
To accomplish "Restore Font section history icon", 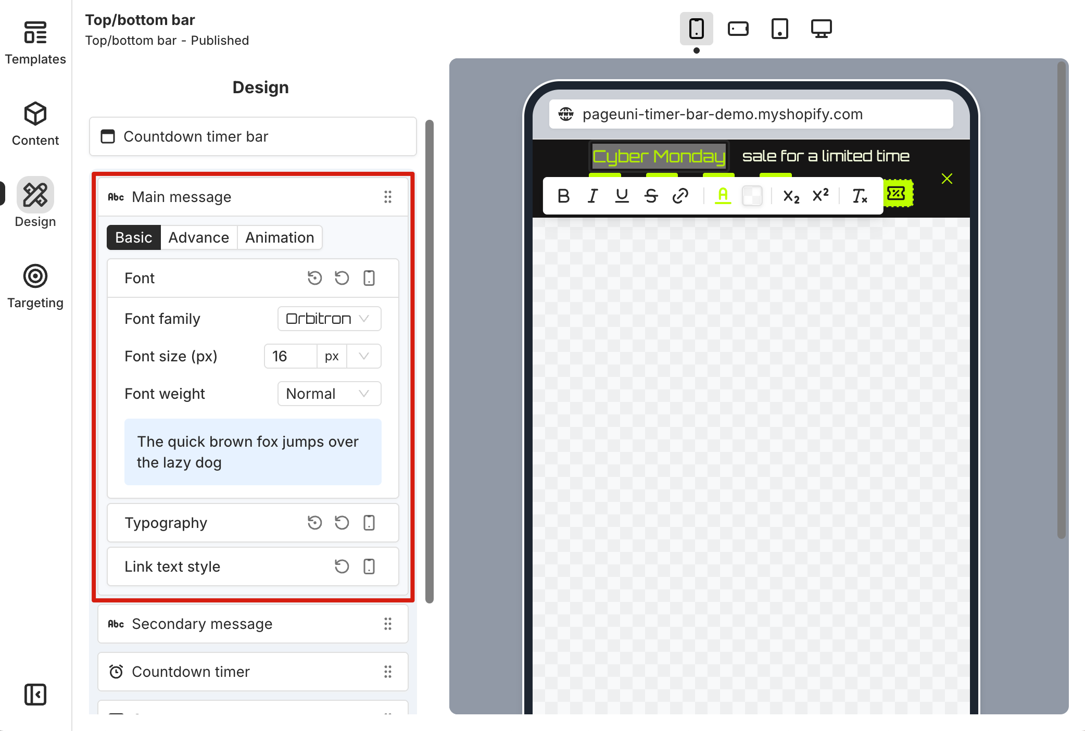I will point(315,278).
